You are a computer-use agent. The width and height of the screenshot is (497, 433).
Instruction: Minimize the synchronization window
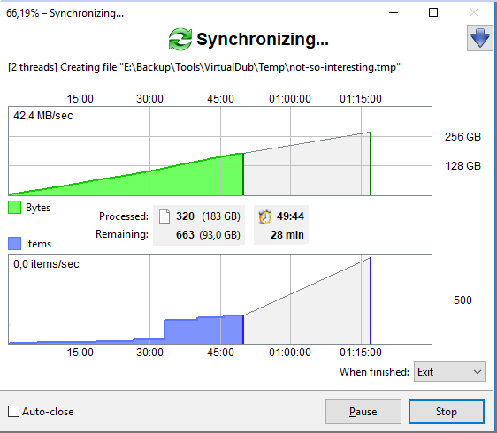pyautogui.click(x=394, y=12)
